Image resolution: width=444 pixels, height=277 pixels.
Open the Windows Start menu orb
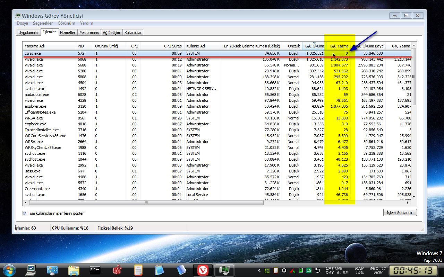(x=9, y=270)
